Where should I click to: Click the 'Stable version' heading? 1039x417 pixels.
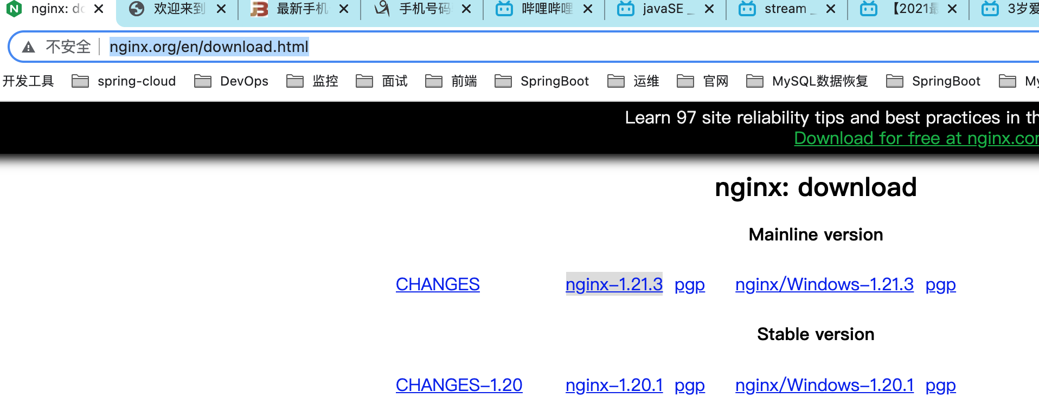[x=816, y=334]
